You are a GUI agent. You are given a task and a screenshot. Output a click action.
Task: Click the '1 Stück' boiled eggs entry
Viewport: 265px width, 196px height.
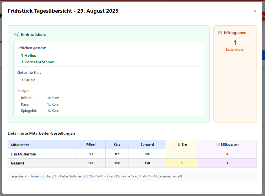click(28, 80)
